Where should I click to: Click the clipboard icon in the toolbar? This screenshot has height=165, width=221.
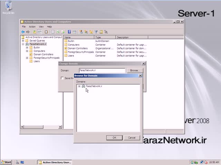click(46, 32)
